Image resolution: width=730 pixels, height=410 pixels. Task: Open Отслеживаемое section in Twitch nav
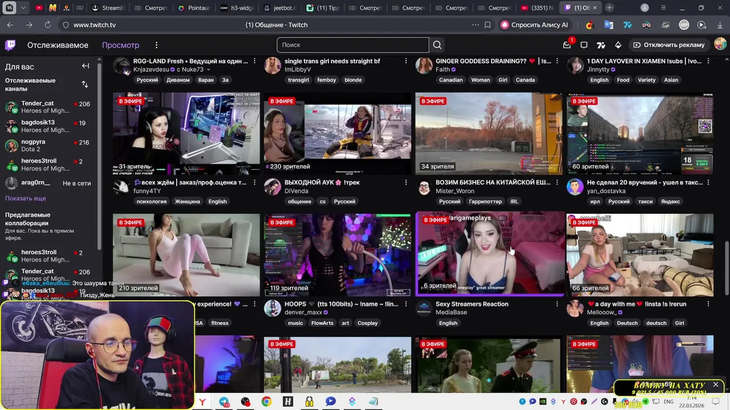pyautogui.click(x=58, y=45)
